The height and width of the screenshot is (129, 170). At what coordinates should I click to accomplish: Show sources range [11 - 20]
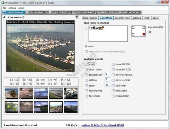click(x=27, y=80)
